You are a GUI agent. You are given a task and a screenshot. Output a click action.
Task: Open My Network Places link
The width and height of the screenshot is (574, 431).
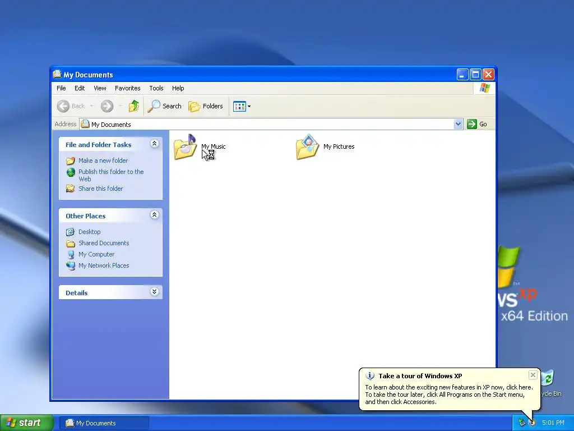pos(104,265)
